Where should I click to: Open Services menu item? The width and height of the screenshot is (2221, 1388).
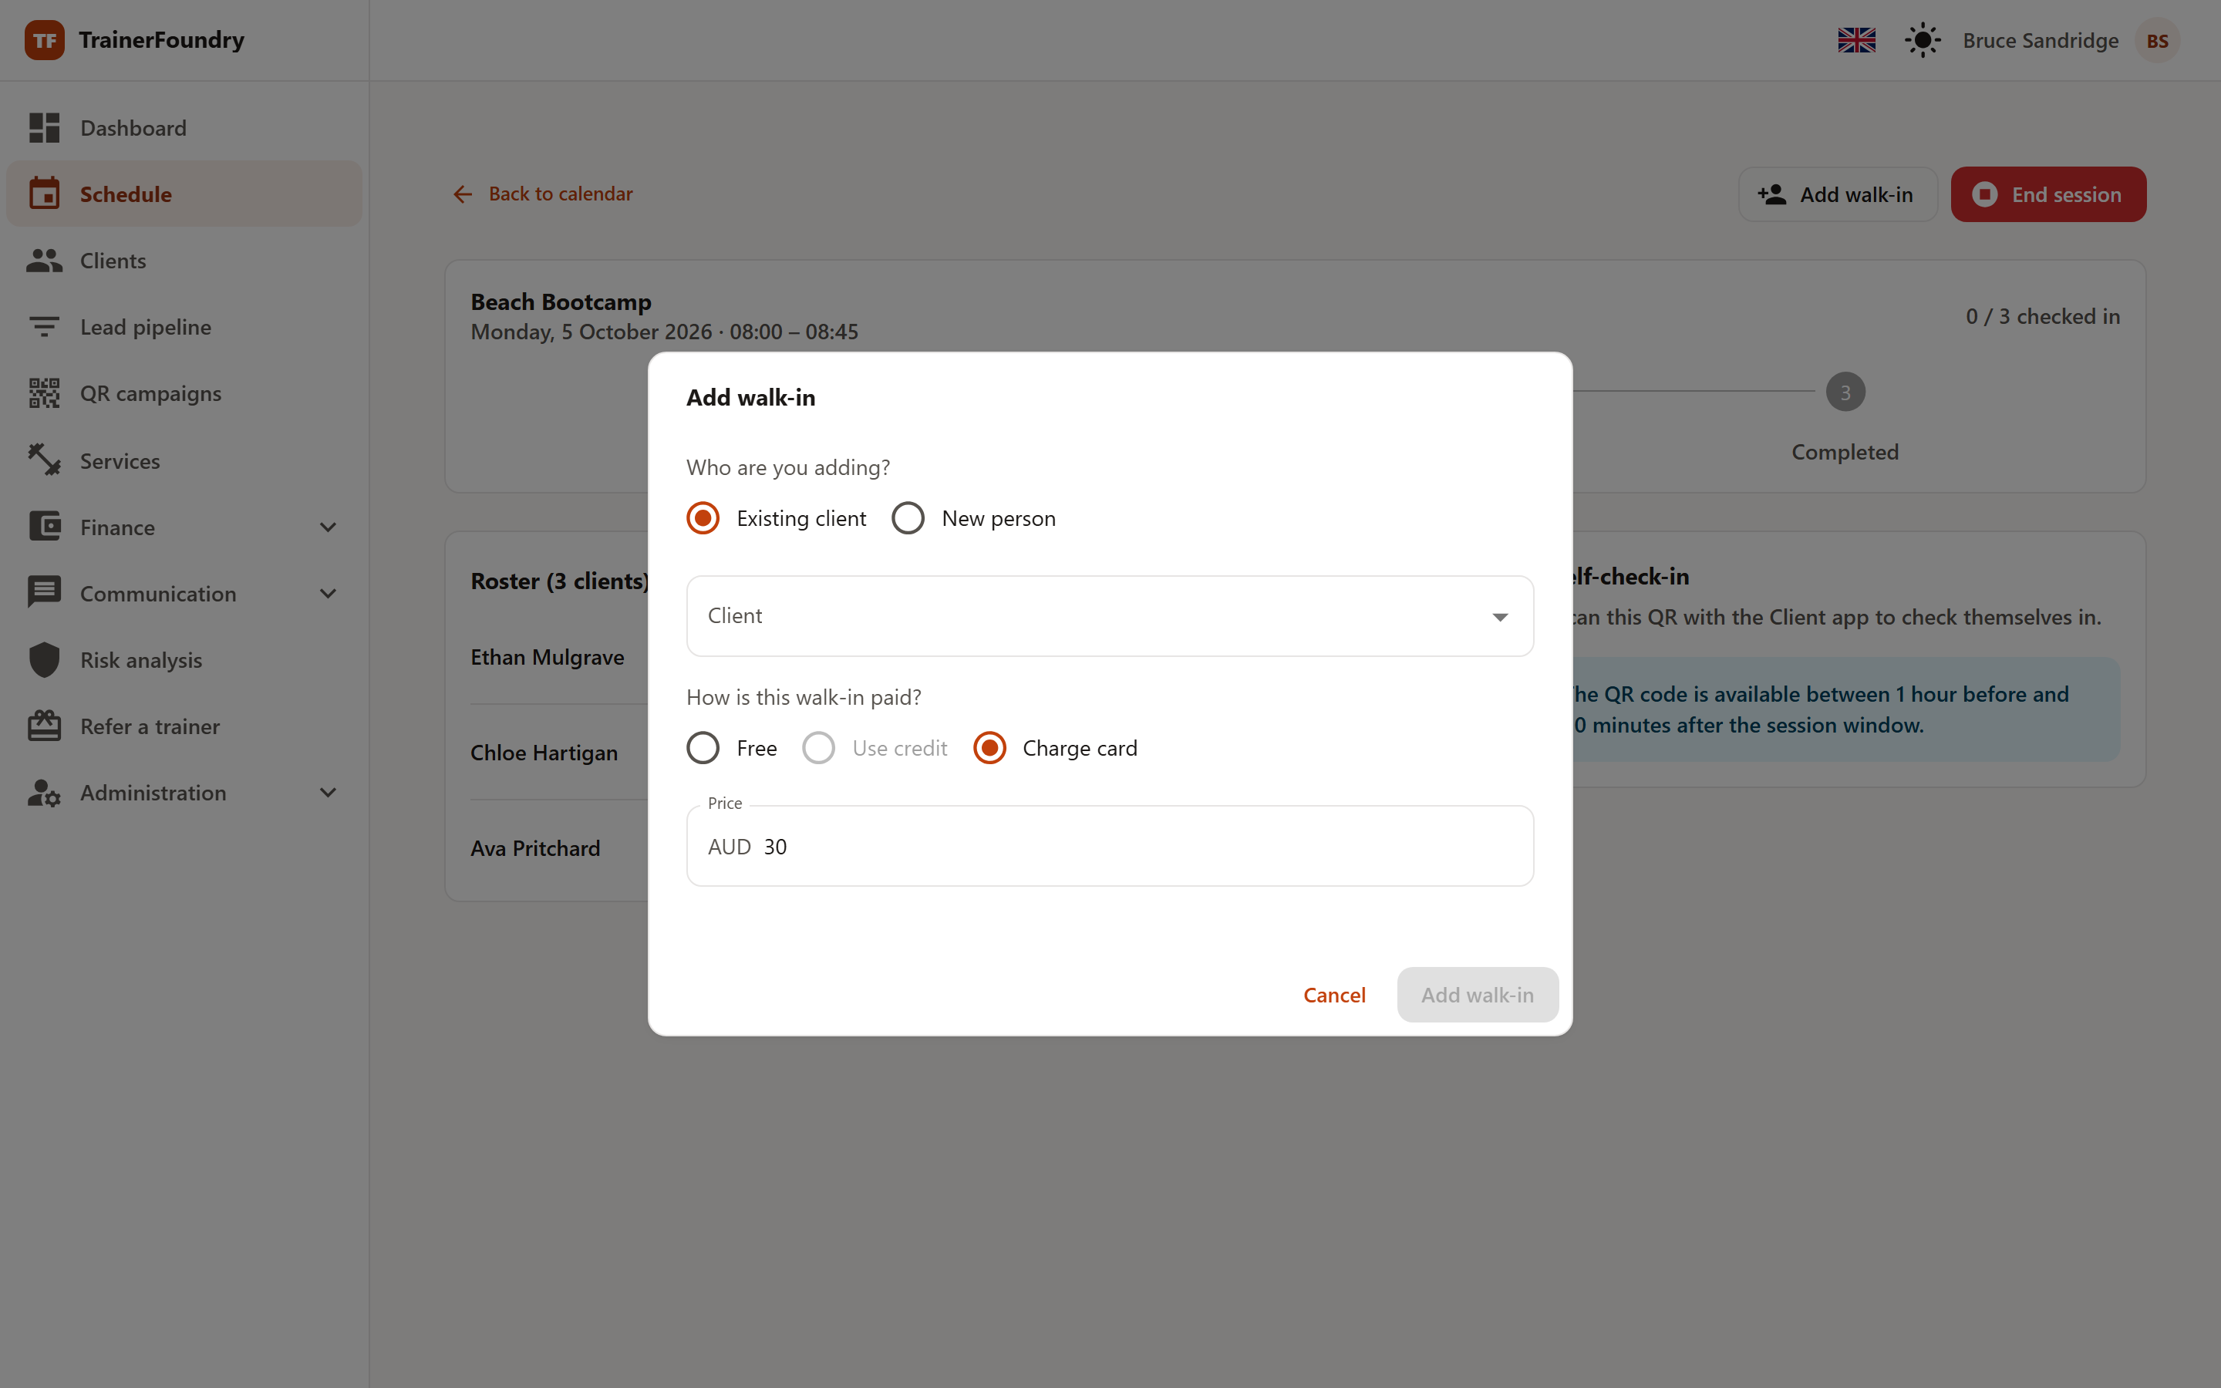pyautogui.click(x=184, y=460)
